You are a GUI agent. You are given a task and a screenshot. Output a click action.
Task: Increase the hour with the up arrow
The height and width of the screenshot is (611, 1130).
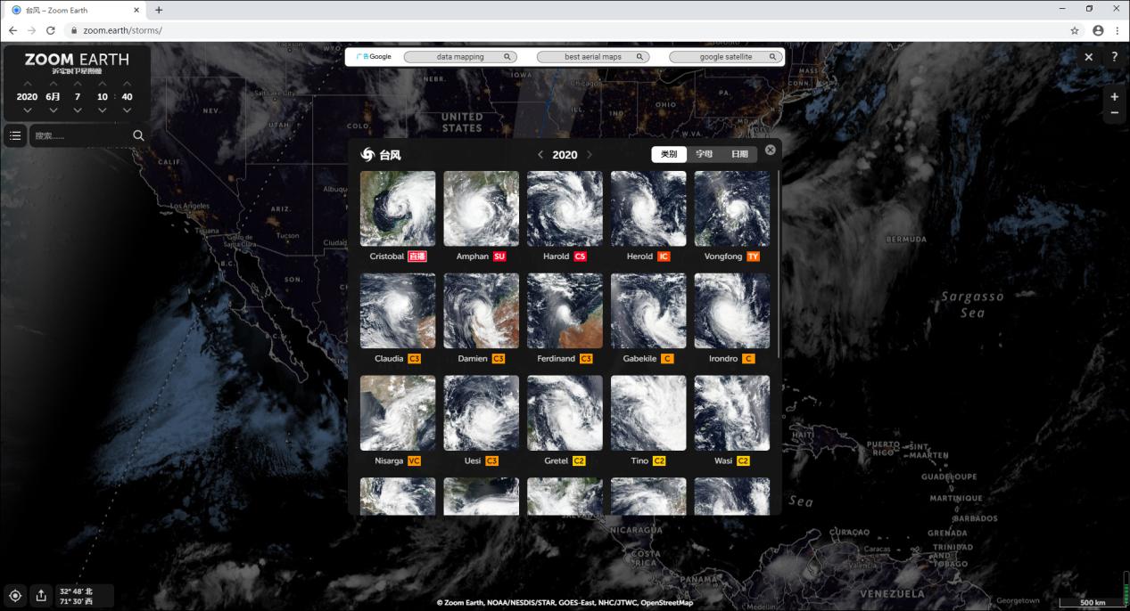click(x=103, y=85)
